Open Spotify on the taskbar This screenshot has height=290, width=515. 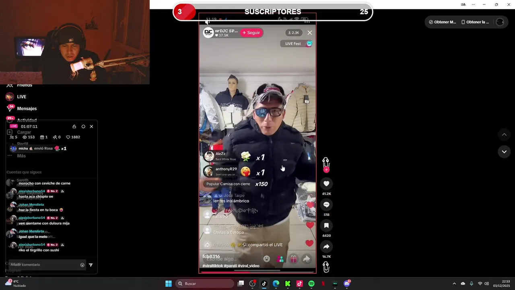311,284
